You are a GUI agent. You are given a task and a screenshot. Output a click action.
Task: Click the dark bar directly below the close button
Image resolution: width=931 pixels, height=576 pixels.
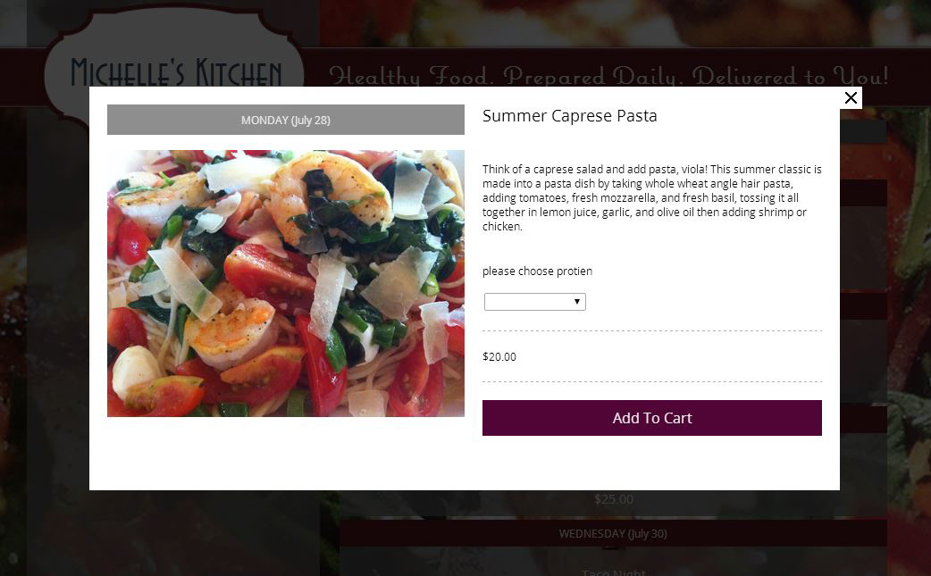(863, 132)
